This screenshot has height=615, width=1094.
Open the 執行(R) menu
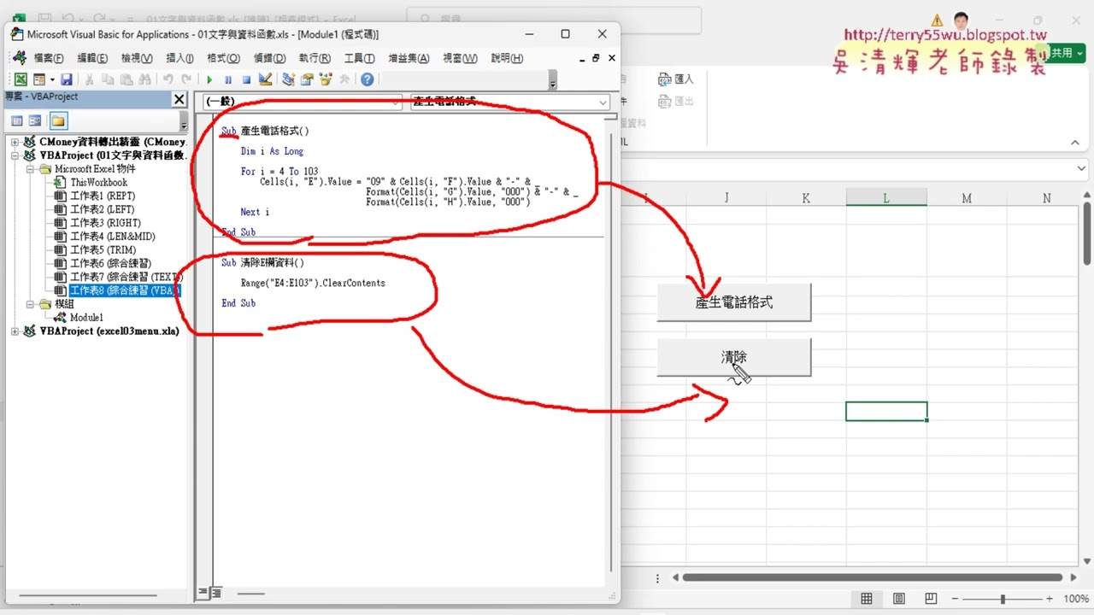pos(315,58)
